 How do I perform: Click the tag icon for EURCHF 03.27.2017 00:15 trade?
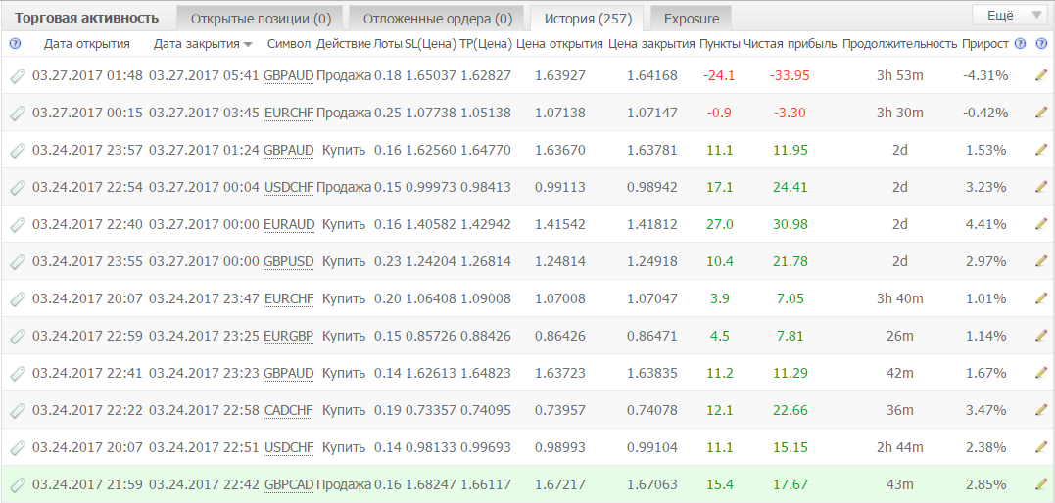tap(18, 113)
